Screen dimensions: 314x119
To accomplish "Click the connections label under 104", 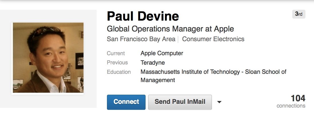I will (x=291, y=106).
